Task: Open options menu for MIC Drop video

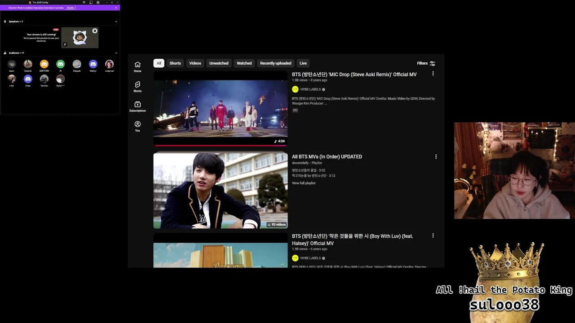Action: click(x=433, y=74)
